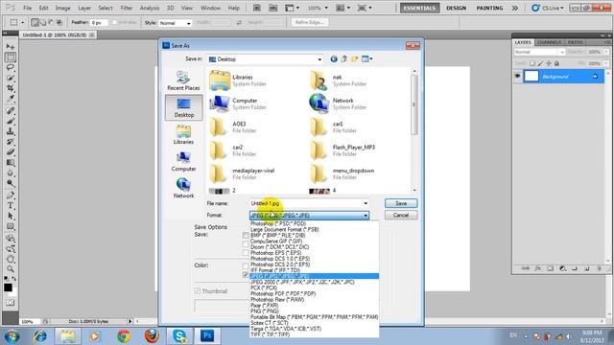Select the Gradient tool

(x=11, y=162)
